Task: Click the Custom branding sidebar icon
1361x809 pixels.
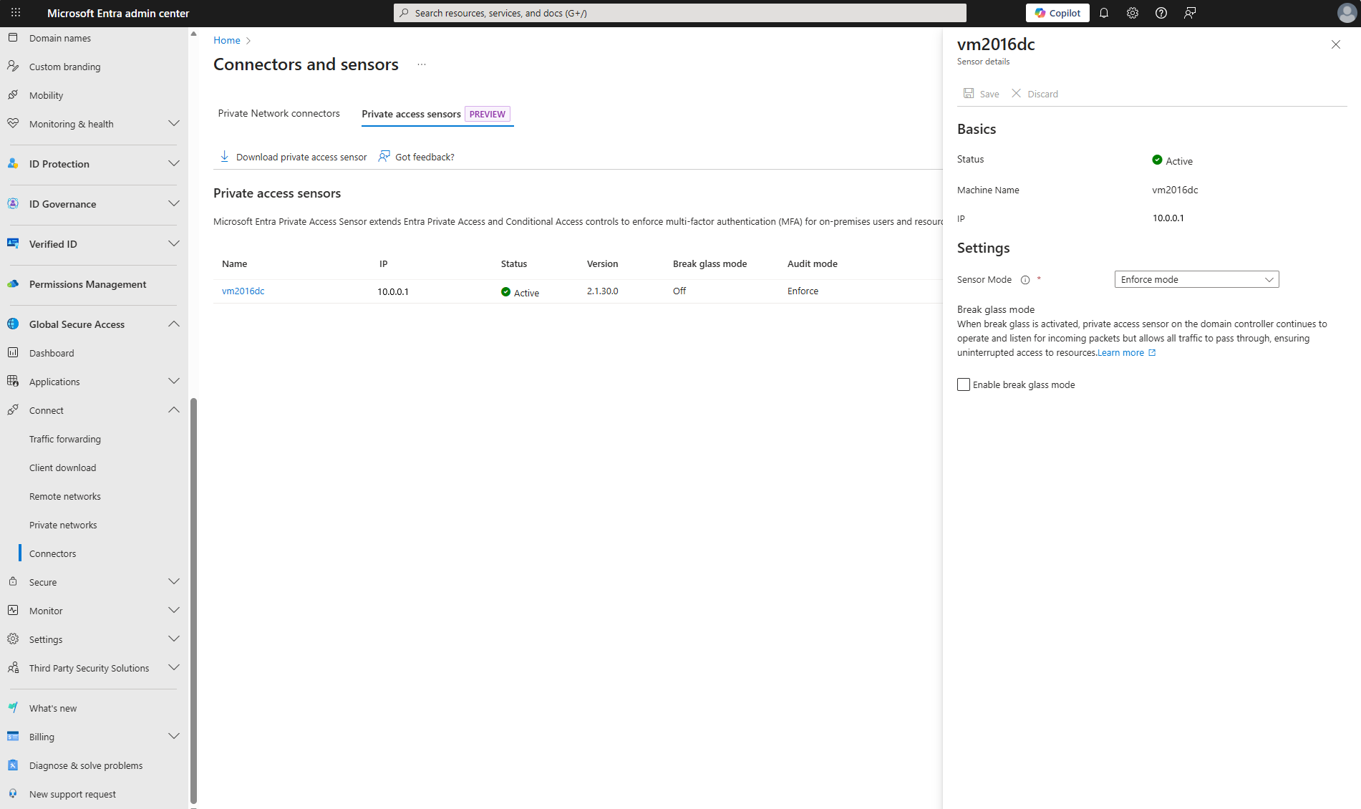Action: [x=13, y=66]
